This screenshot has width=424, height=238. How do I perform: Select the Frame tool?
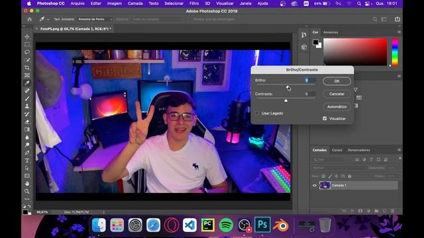(x=27, y=75)
